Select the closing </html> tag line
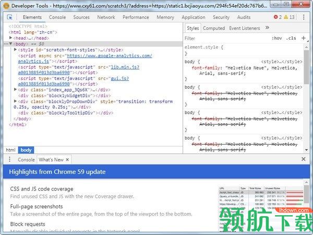 coord(18,124)
